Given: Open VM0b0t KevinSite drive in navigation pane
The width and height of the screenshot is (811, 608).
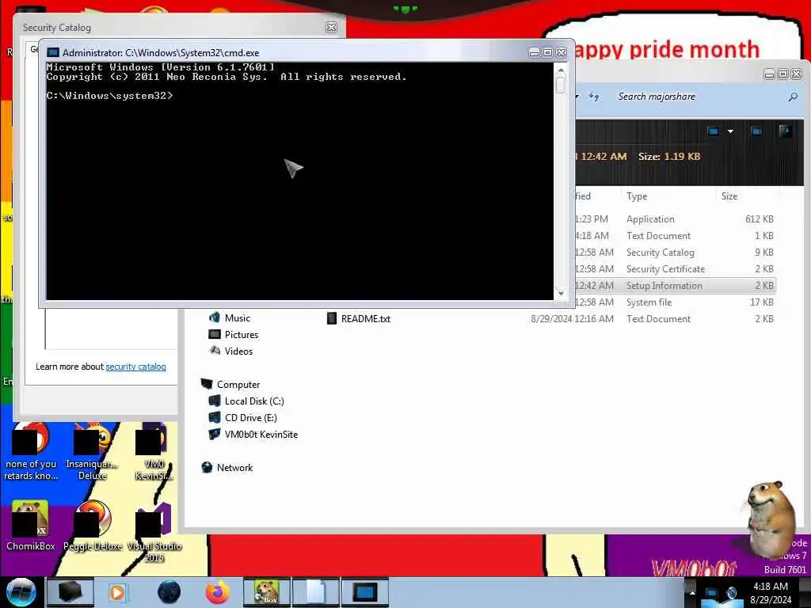Looking at the screenshot, I should (261, 435).
